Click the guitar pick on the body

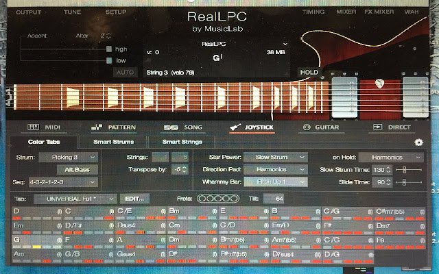coord(379,84)
